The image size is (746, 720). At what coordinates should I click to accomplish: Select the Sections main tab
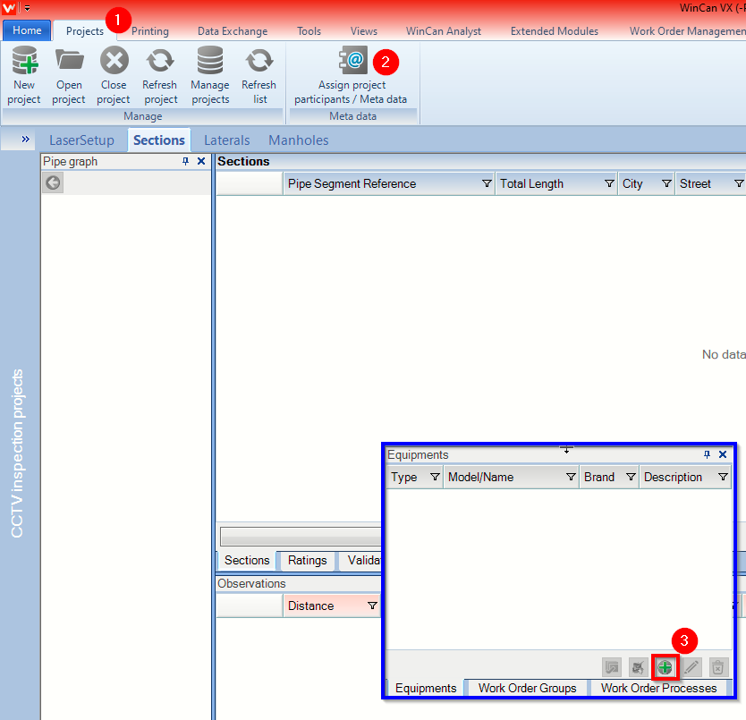[159, 140]
